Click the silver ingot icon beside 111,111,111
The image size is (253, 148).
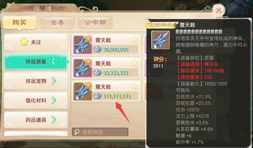(97, 96)
